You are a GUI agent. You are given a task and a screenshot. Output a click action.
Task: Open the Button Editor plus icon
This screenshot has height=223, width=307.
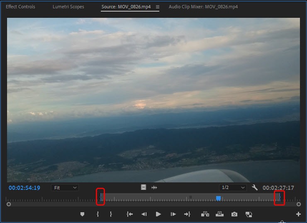(x=298, y=214)
